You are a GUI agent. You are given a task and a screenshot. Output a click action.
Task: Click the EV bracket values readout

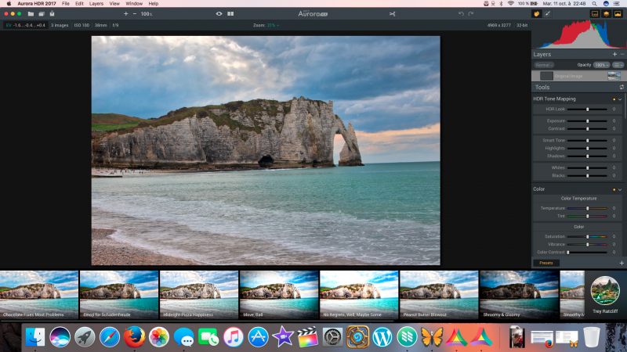click(x=25, y=25)
